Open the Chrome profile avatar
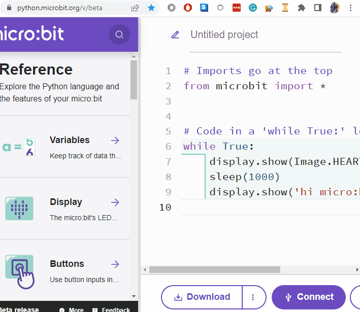The height and width of the screenshot is (312, 360). pyautogui.click(x=335, y=8)
